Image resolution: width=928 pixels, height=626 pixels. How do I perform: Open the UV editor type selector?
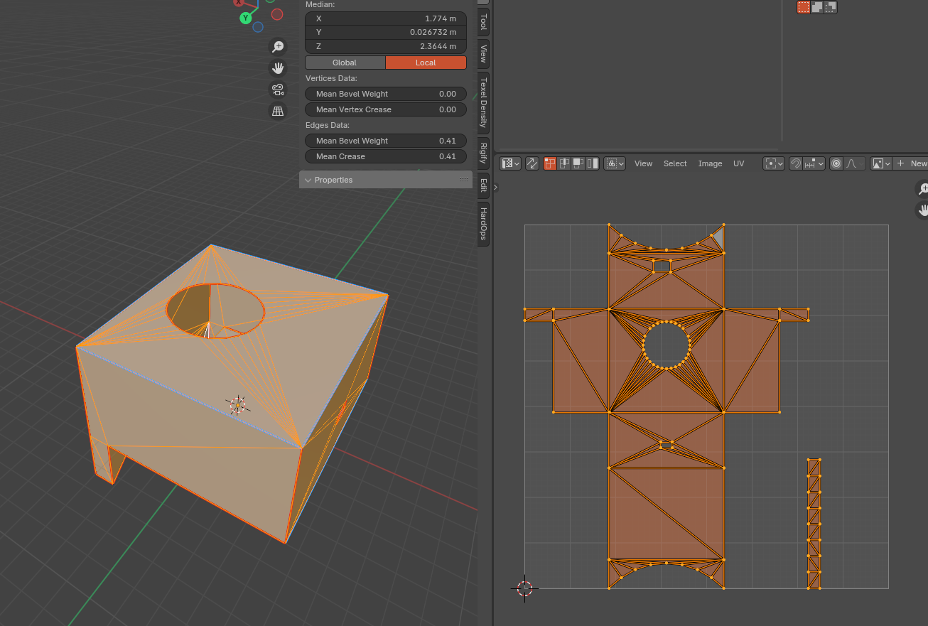pos(510,163)
